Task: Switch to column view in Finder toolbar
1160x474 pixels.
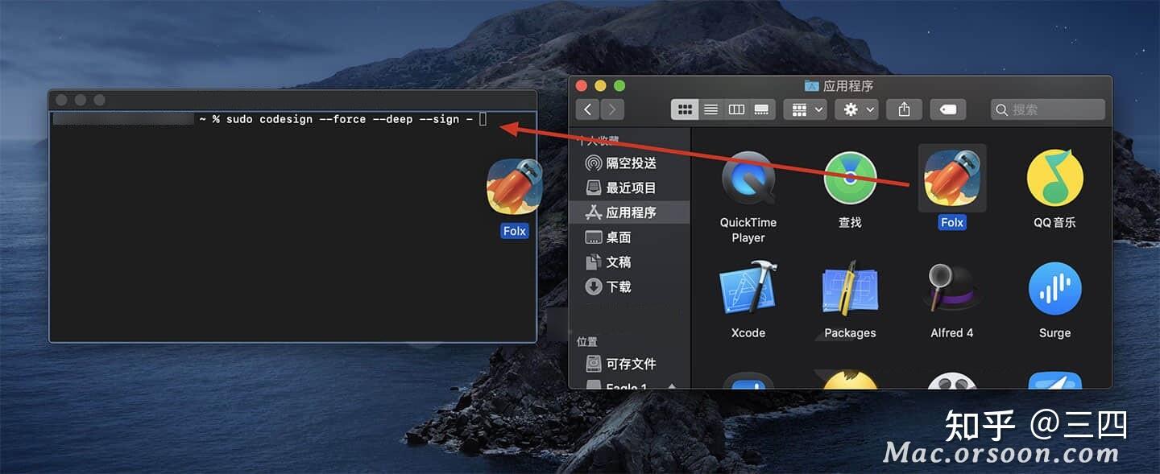Action: coord(736,109)
